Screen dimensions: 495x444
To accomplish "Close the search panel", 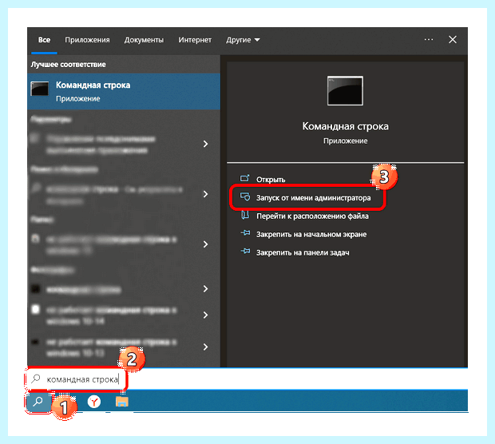I will [x=453, y=40].
